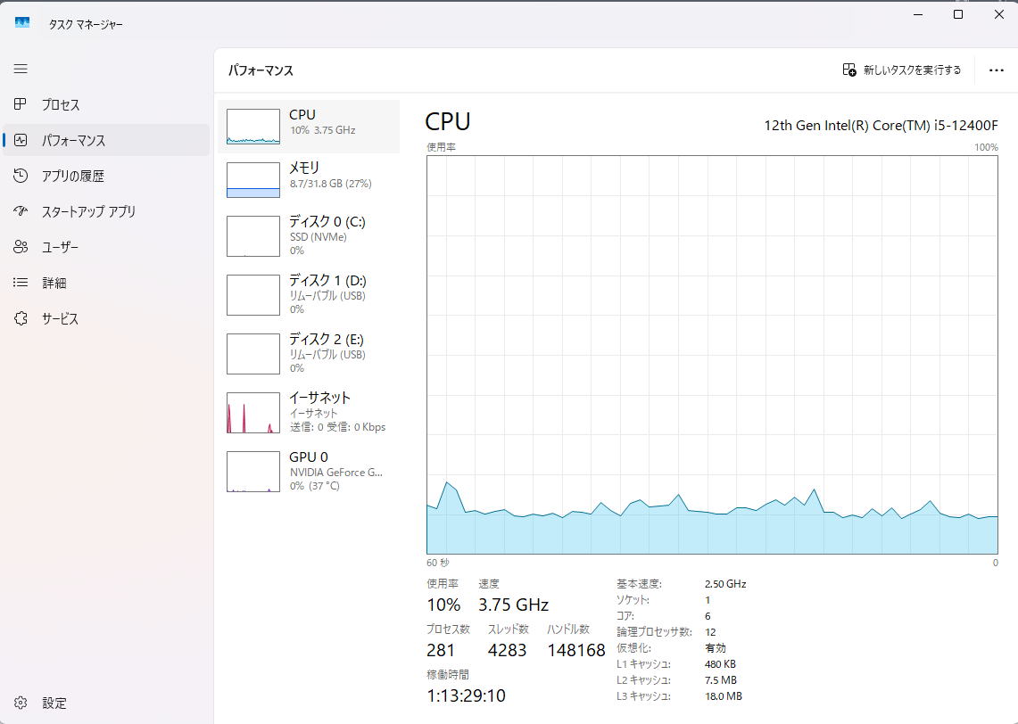
Task: Go to スタートアップ アプリ icon
Action: point(21,211)
